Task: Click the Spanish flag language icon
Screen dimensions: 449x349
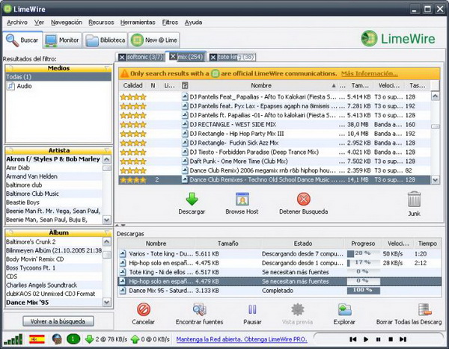Action: pyautogui.click(x=37, y=339)
